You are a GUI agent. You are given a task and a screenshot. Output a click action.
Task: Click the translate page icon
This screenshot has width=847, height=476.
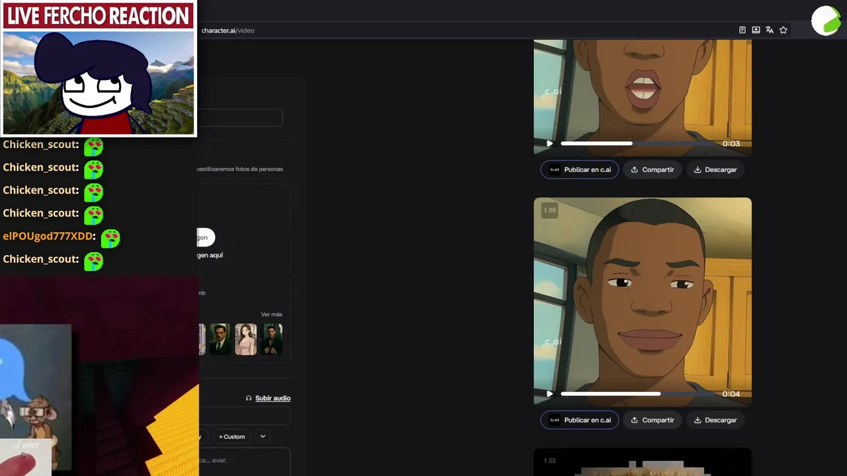770,30
